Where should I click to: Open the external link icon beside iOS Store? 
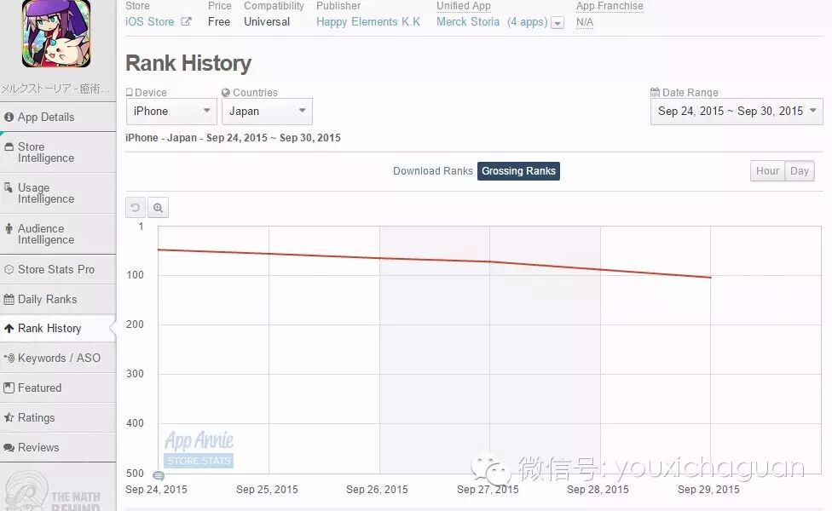(185, 22)
